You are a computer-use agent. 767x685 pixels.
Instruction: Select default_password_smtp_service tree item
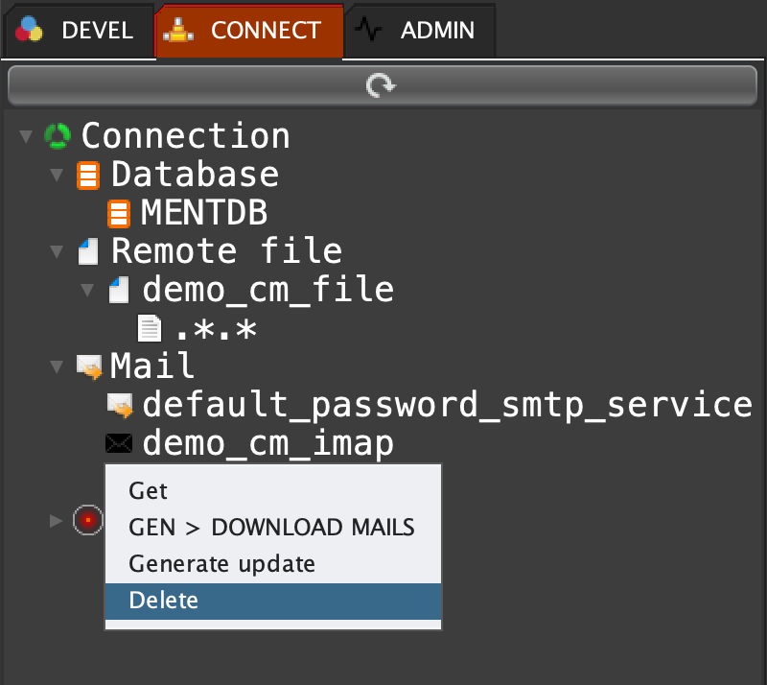pos(447,405)
